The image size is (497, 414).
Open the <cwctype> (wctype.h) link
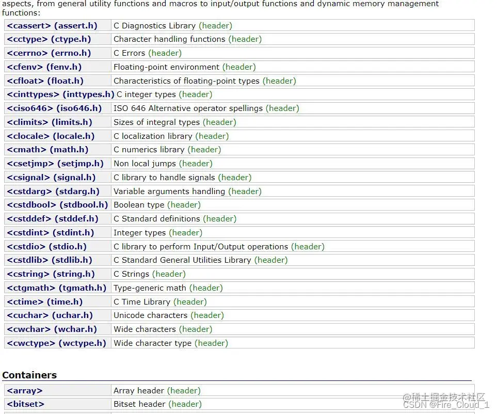pos(56,343)
